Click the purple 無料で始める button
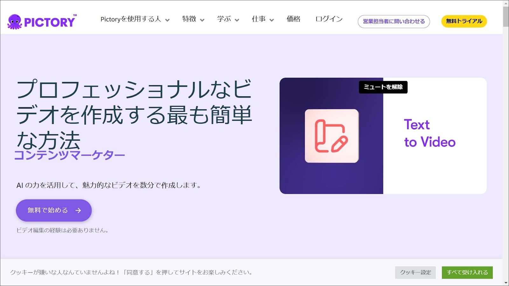 point(54,210)
